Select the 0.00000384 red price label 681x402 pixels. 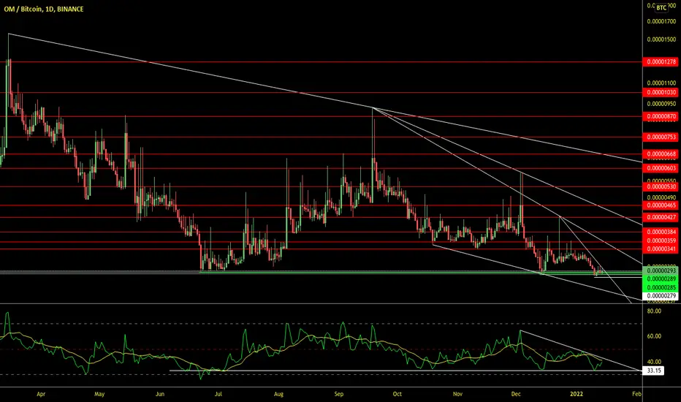[x=660, y=232]
